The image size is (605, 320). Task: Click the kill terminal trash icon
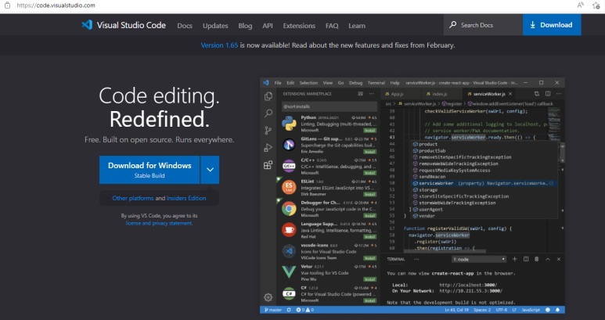point(536,259)
